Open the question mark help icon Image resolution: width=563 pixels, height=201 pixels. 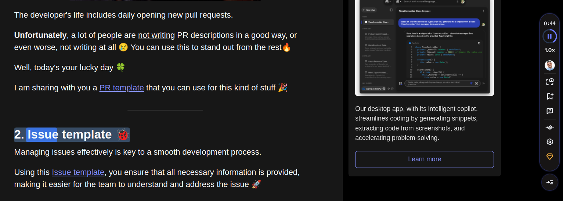pyautogui.click(x=549, y=111)
